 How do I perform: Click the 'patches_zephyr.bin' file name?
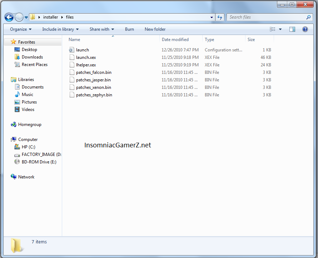(x=94, y=95)
